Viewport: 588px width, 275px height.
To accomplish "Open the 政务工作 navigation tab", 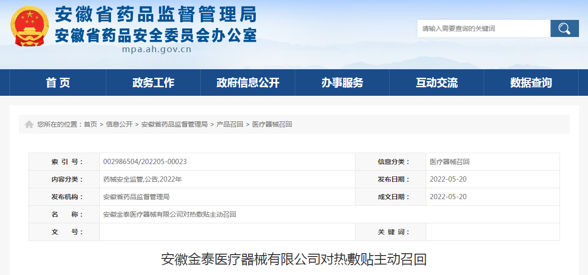I will (x=153, y=82).
